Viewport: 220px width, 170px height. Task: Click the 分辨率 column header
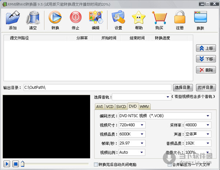80,38
